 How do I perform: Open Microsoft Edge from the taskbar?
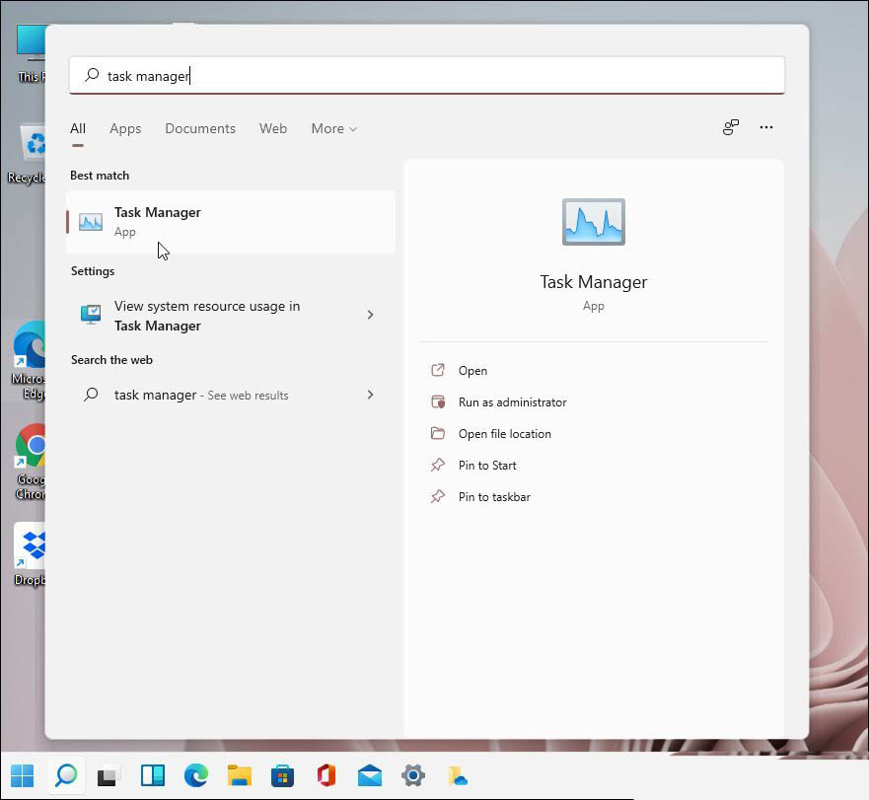pos(196,775)
